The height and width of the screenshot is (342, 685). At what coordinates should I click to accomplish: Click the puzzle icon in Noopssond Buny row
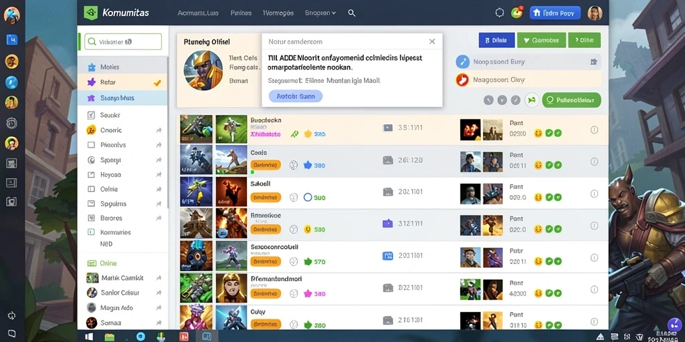point(593,62)
